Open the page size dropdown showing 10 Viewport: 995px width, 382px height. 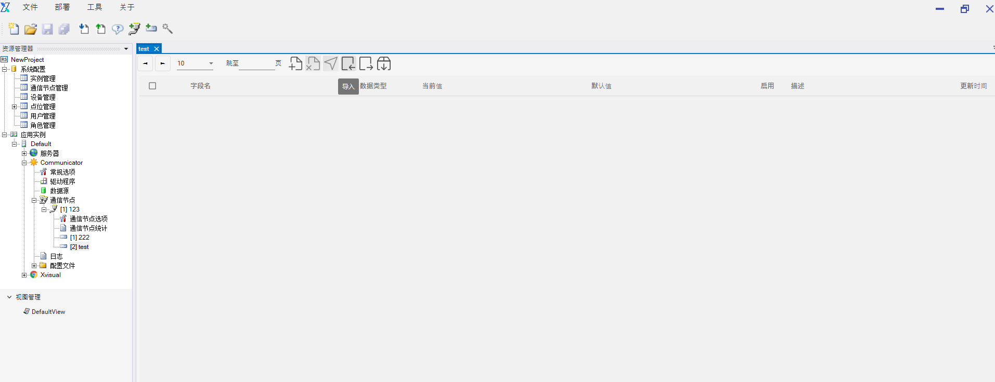pyautogui.click(x=195, y=63)
